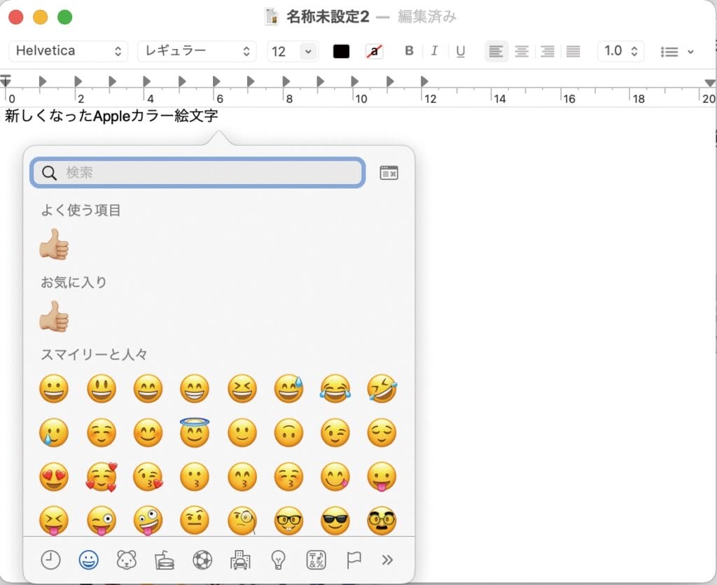Open the Objects lightbulb category
This screenshot has height=585, width=717.
pyautogui.click(x=279, y=560)
